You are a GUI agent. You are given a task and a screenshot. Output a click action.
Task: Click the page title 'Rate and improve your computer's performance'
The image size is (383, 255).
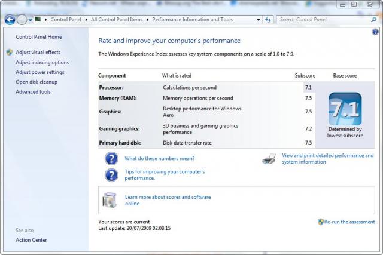coord(169,41)
